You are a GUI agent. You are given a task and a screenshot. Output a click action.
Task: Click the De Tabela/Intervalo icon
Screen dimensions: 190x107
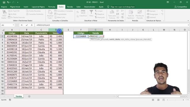pyautogui.click(x=9, y=17)
